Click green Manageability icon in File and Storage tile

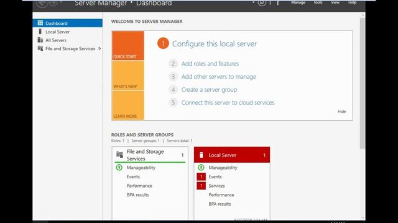point(119,167)
